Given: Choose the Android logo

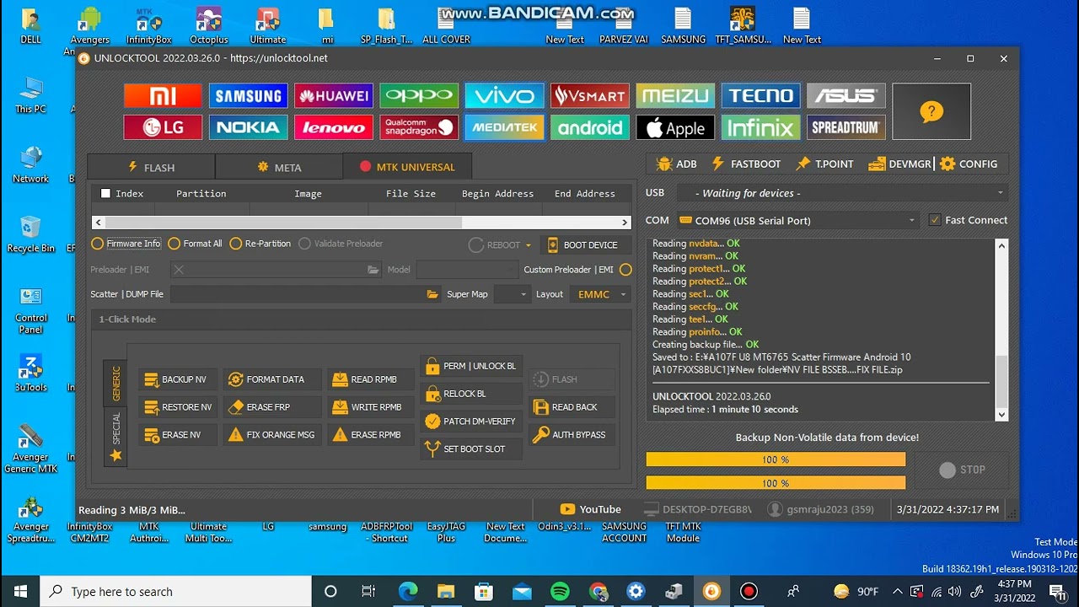Looking at the screenshot, I should tap(589, 127).
